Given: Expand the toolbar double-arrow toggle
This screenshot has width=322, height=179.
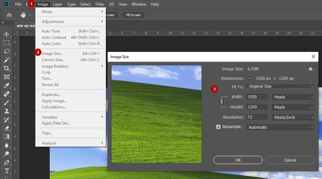Looking at the screenshot, I should 3,23.
